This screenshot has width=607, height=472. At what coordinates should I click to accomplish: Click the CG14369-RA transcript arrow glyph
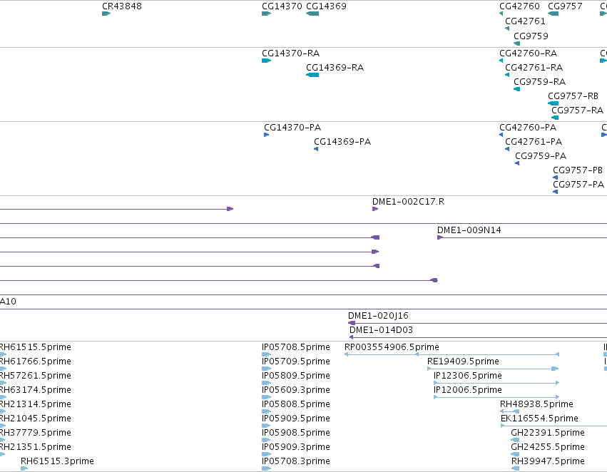click(312, 75)
